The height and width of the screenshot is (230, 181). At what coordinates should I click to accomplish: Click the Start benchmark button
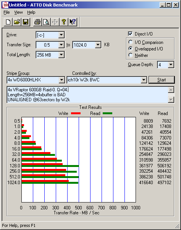pos(162,80)
